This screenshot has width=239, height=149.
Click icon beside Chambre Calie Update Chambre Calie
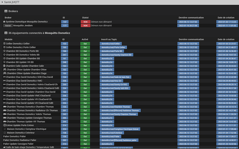pyautogui.click(x=4, y=66)
